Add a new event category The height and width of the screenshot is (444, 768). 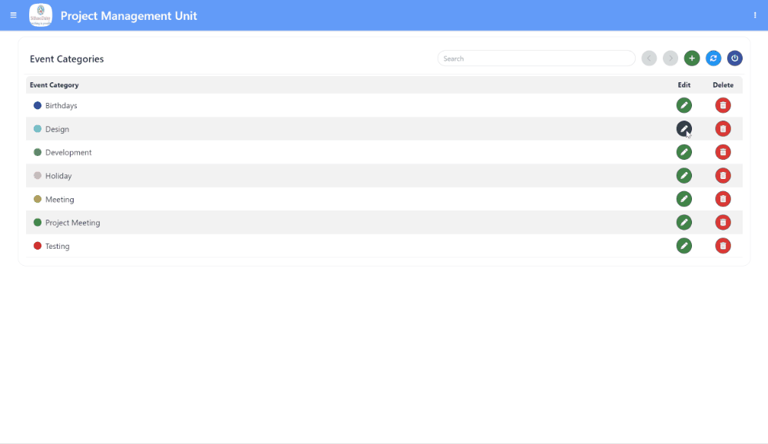692,58
